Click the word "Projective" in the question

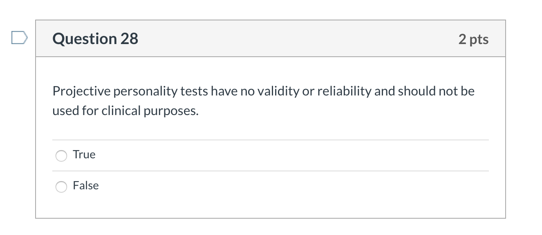coord(81,91)
